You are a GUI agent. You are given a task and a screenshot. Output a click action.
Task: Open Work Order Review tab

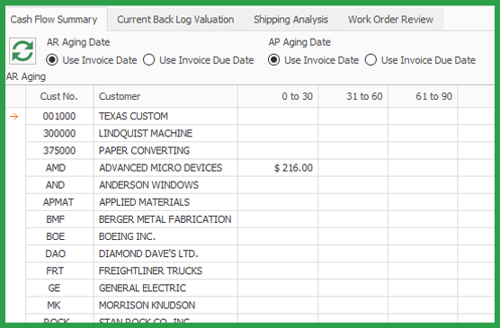coord(390,20)
